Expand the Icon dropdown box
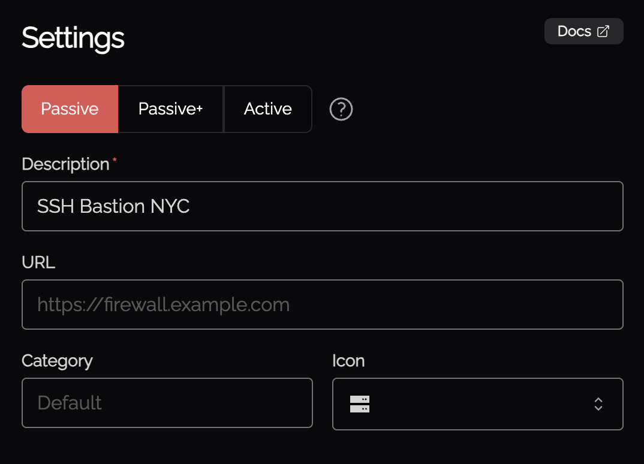 click(x=477, y=404)
